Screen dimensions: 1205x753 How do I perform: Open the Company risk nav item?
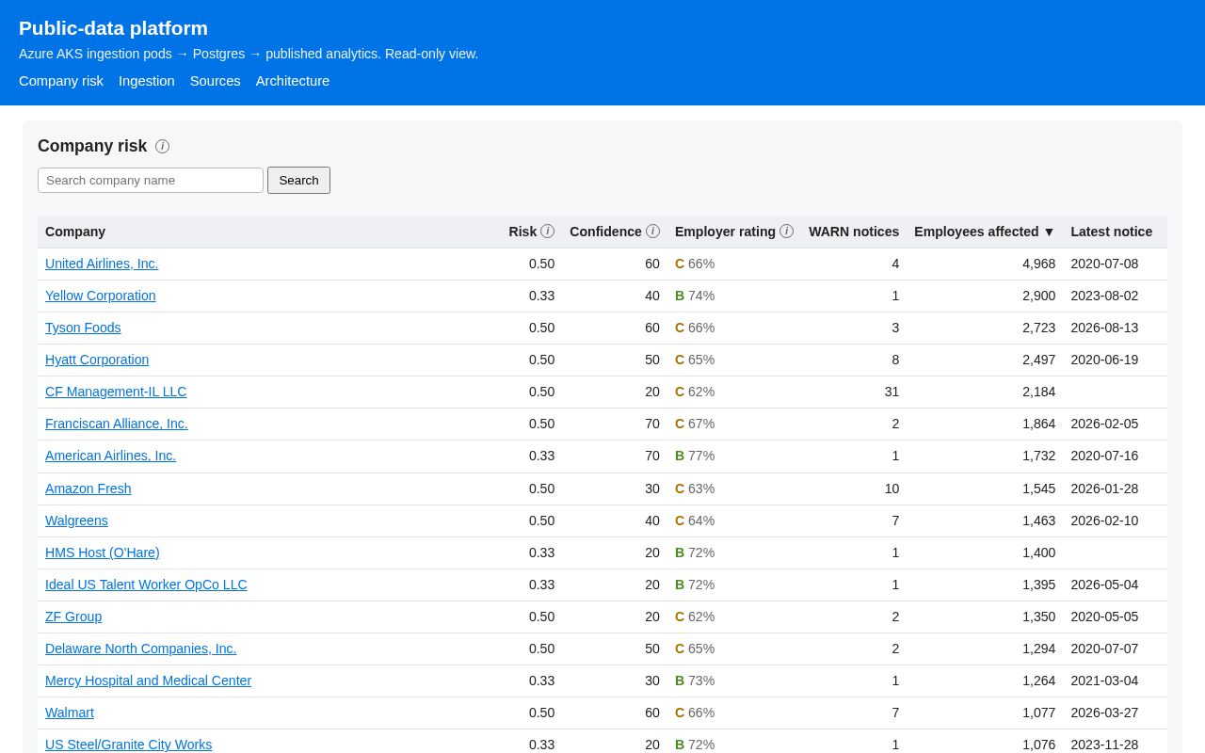61,81
